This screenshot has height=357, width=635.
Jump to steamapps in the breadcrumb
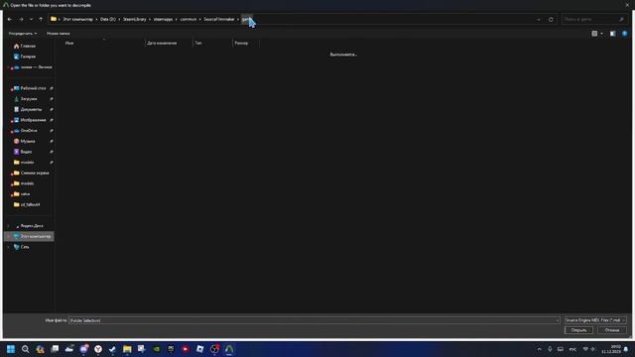click(163, 19)
